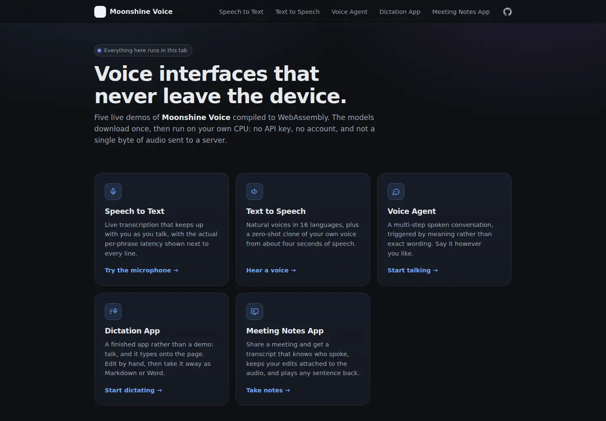The image size is (606, 421).
Task: Click the "Everything here runs in this tab" badge
Action: click(x=143, y=51)
